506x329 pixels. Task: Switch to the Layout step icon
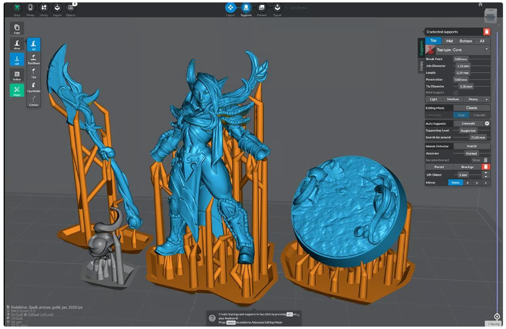pyautogui.click(x=230, y=8)
